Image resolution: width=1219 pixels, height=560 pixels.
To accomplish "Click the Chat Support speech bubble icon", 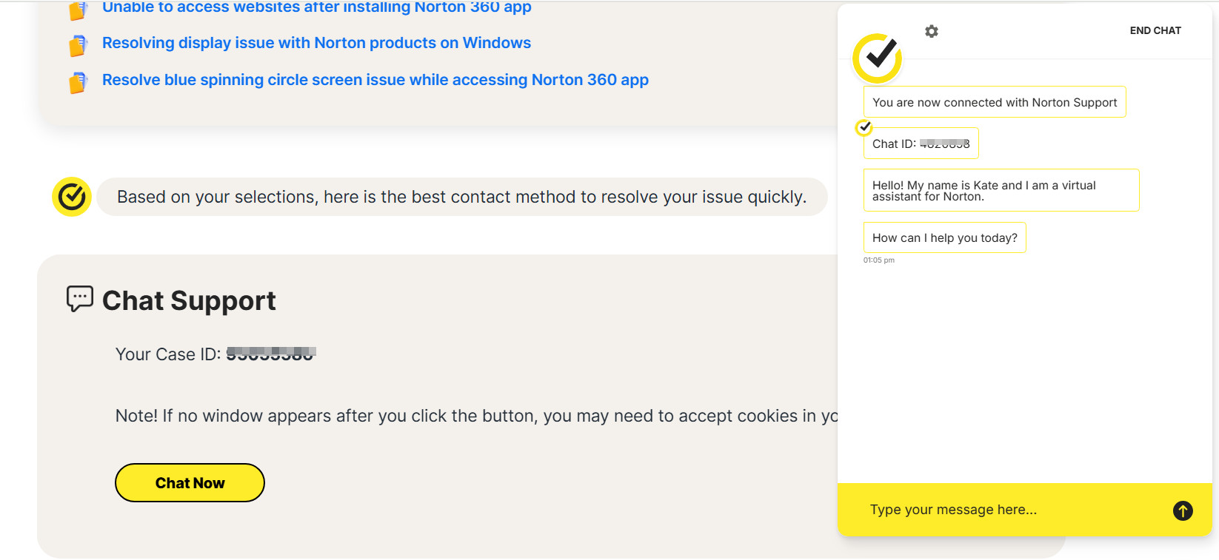I will 80,299.
